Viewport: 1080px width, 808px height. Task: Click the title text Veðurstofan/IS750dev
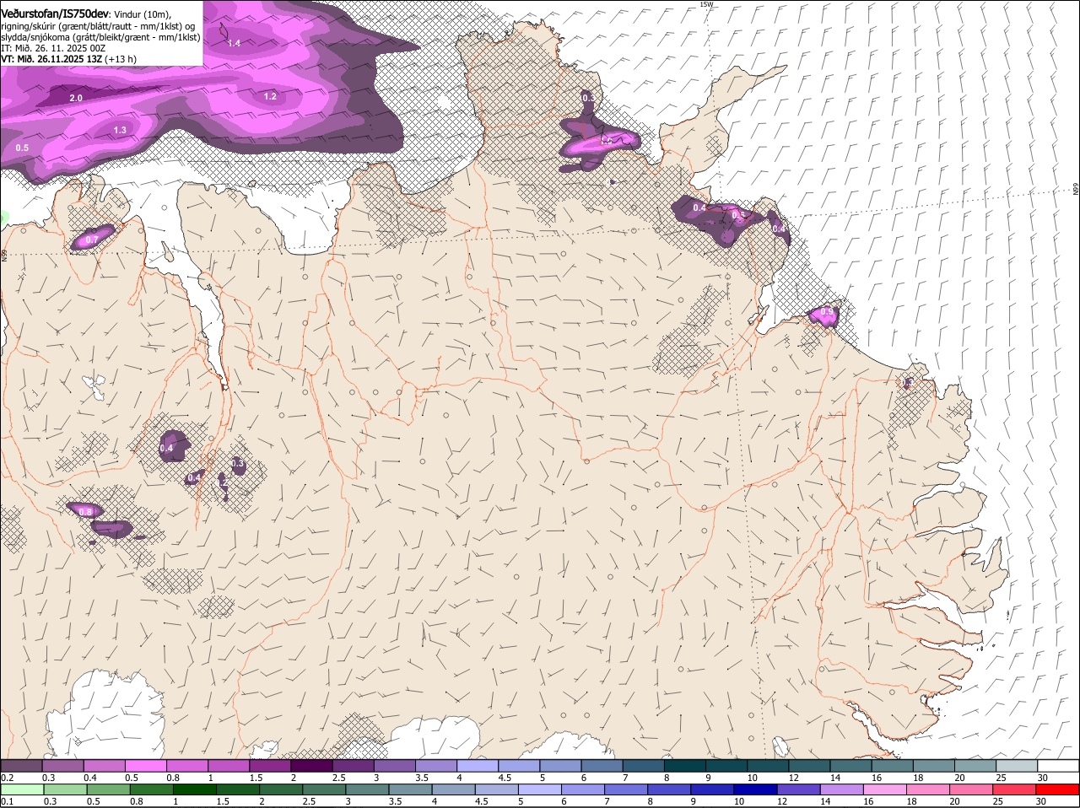click(x=55, y=13)
